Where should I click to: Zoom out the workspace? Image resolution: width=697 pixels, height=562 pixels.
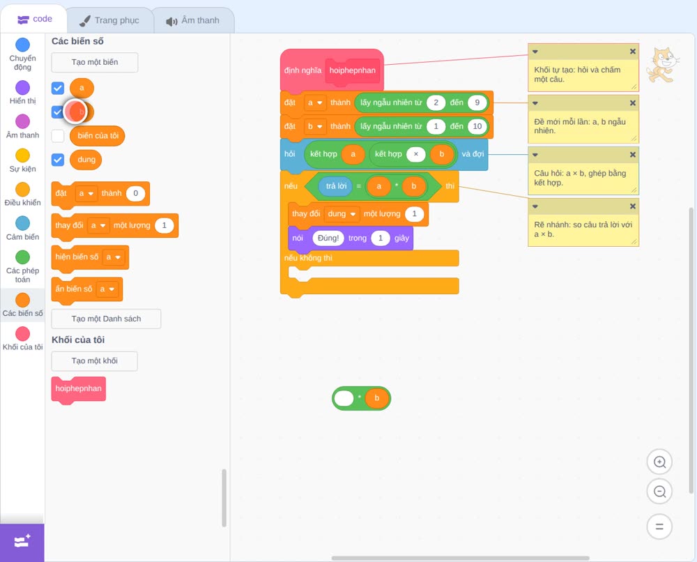pyautogui.click(x=659, y=492)
